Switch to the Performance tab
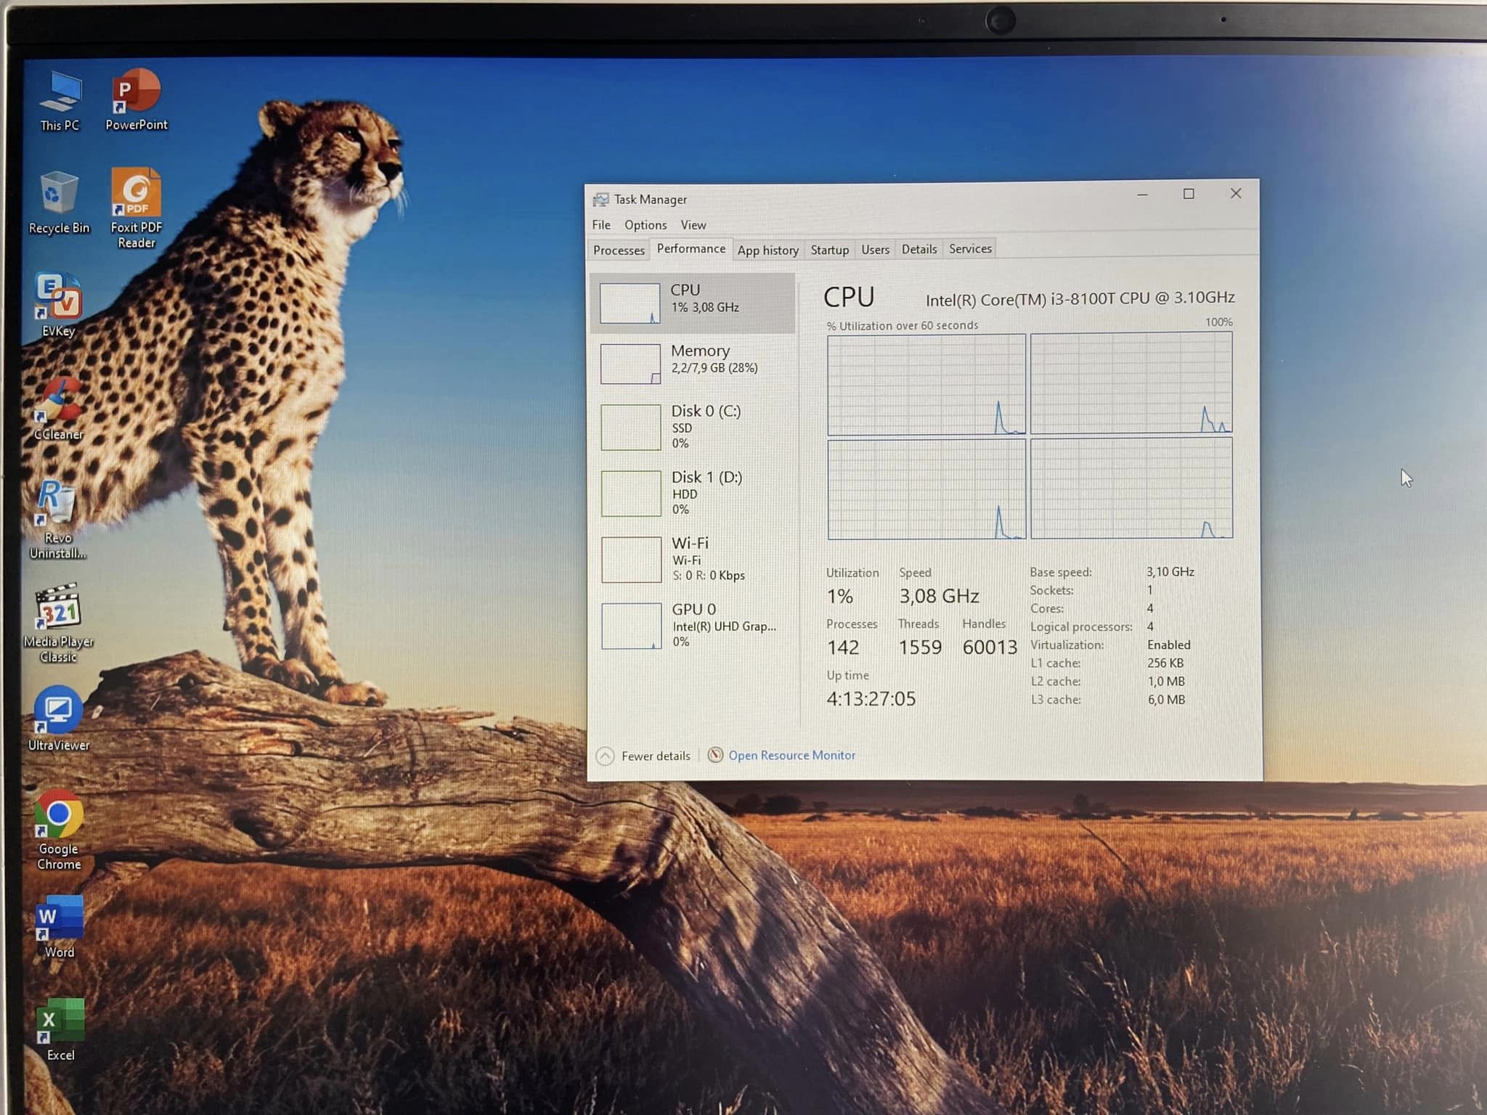The height and width of the screenshot is (1115, 1487). point(690,249)
